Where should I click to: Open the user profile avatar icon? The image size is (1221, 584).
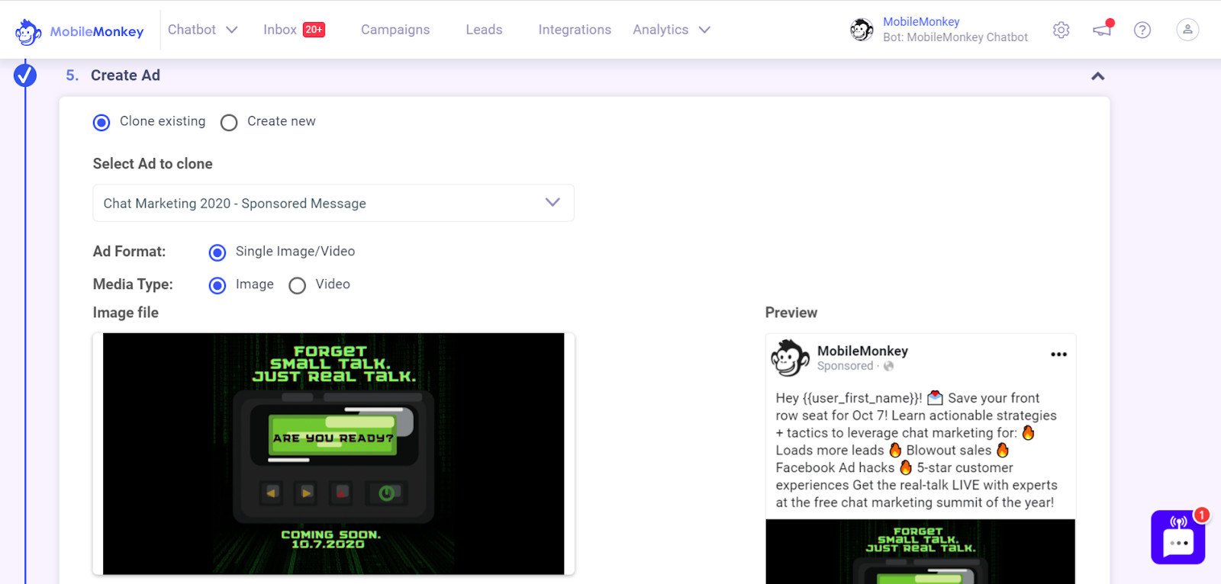pyautogui.click(x=1187, y=30)
